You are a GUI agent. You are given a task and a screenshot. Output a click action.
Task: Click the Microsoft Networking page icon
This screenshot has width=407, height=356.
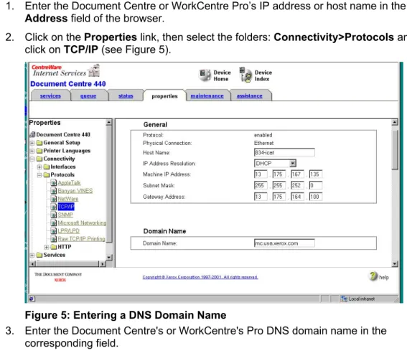point(53,223)
